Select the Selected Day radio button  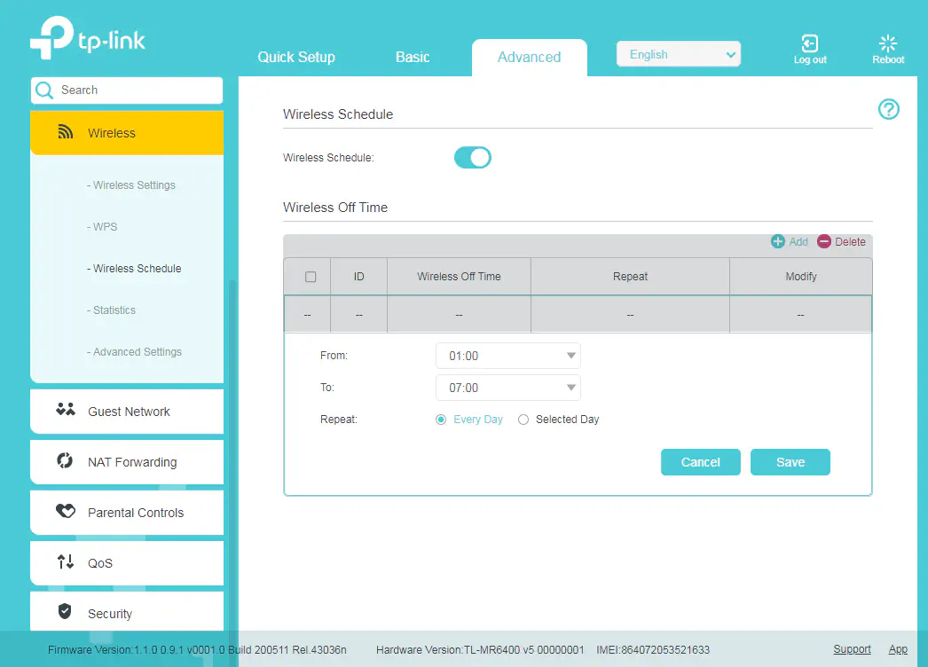[x=523, y=420]
